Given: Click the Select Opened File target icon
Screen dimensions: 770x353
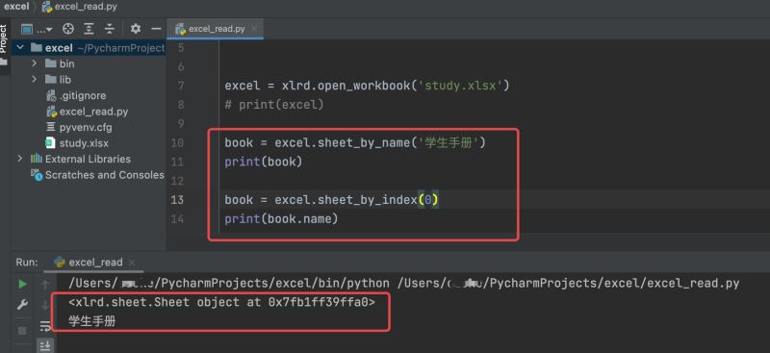Looking at the screenshot, I should (68, 29).
